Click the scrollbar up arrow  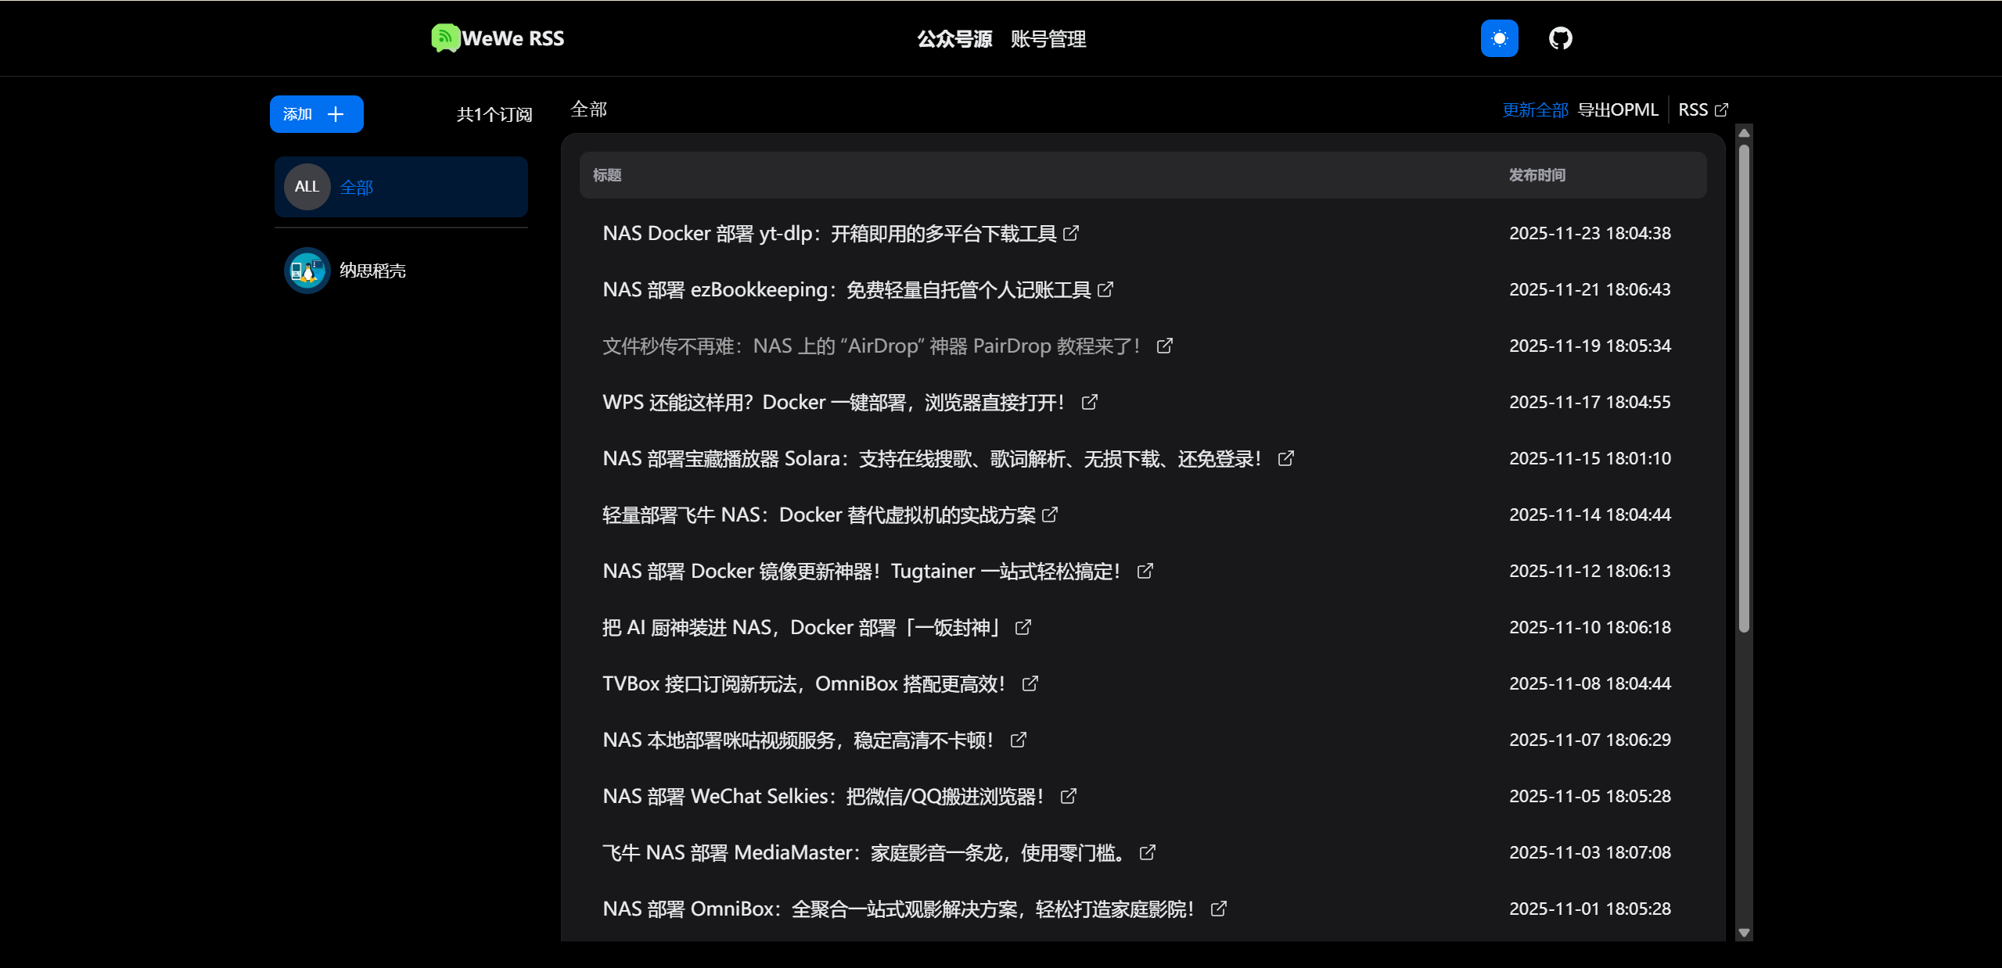click(x=1743, y=133)
